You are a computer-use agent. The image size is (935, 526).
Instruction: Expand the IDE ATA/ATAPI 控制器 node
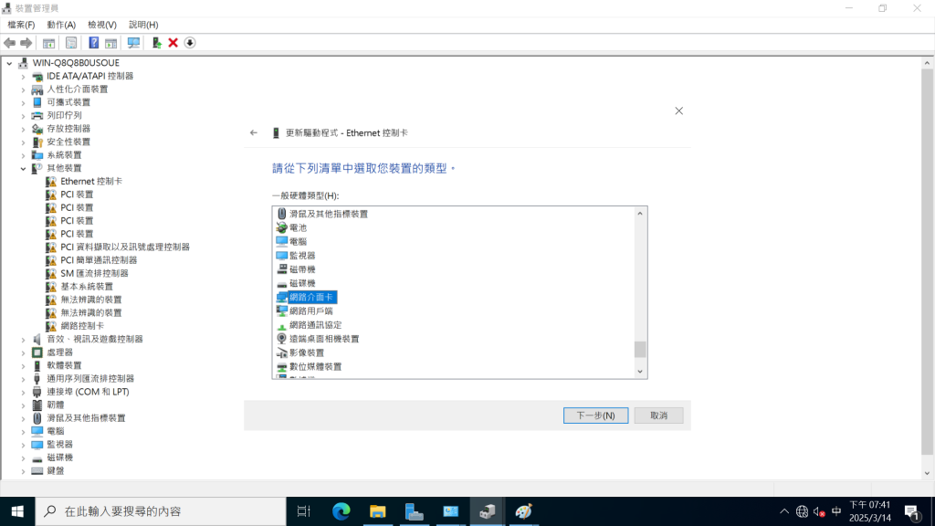click(24, 77)
